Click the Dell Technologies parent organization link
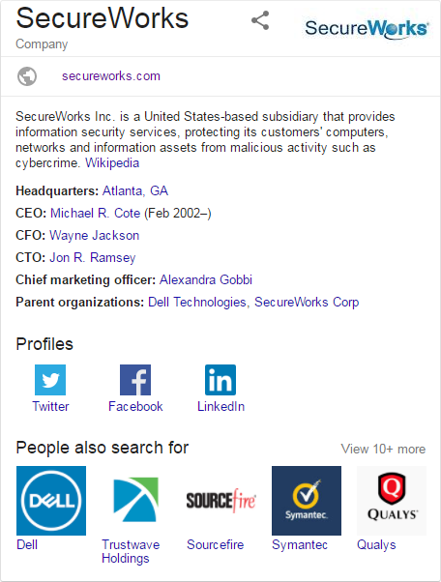 (x=197, y=303)
